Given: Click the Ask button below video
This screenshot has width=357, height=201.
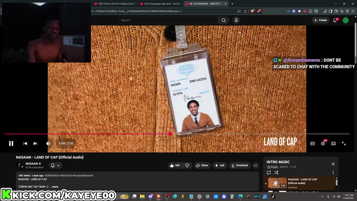Looking at the screenshot, I should coord(219,165).
